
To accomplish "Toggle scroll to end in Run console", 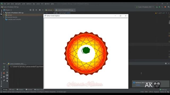I will click(x=7, y=75).
